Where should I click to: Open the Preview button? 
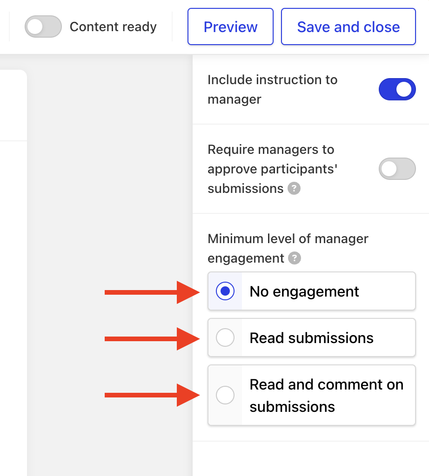coord(230,26)
